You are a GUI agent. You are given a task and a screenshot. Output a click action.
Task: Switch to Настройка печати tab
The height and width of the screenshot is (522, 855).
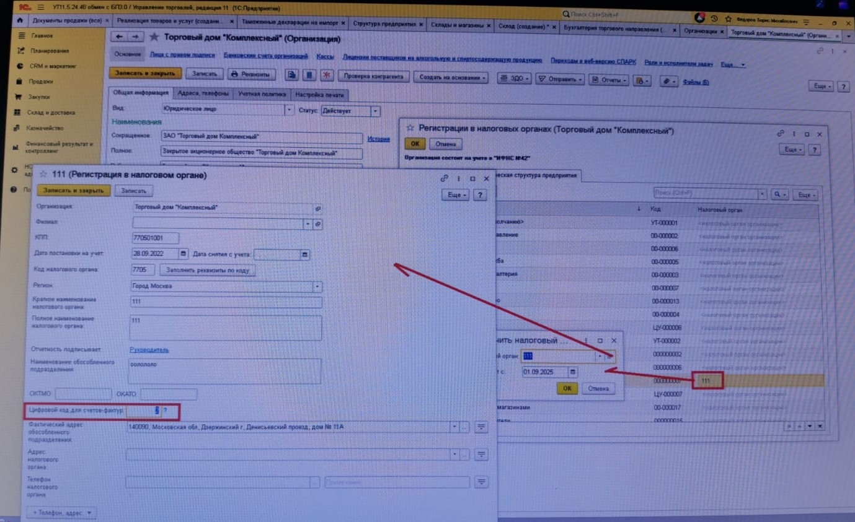pos(319,95)
